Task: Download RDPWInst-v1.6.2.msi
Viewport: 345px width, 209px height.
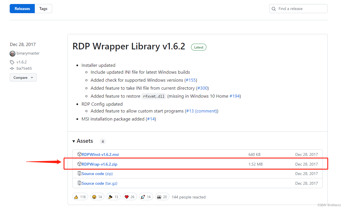Action: click(x=100, y=154)
